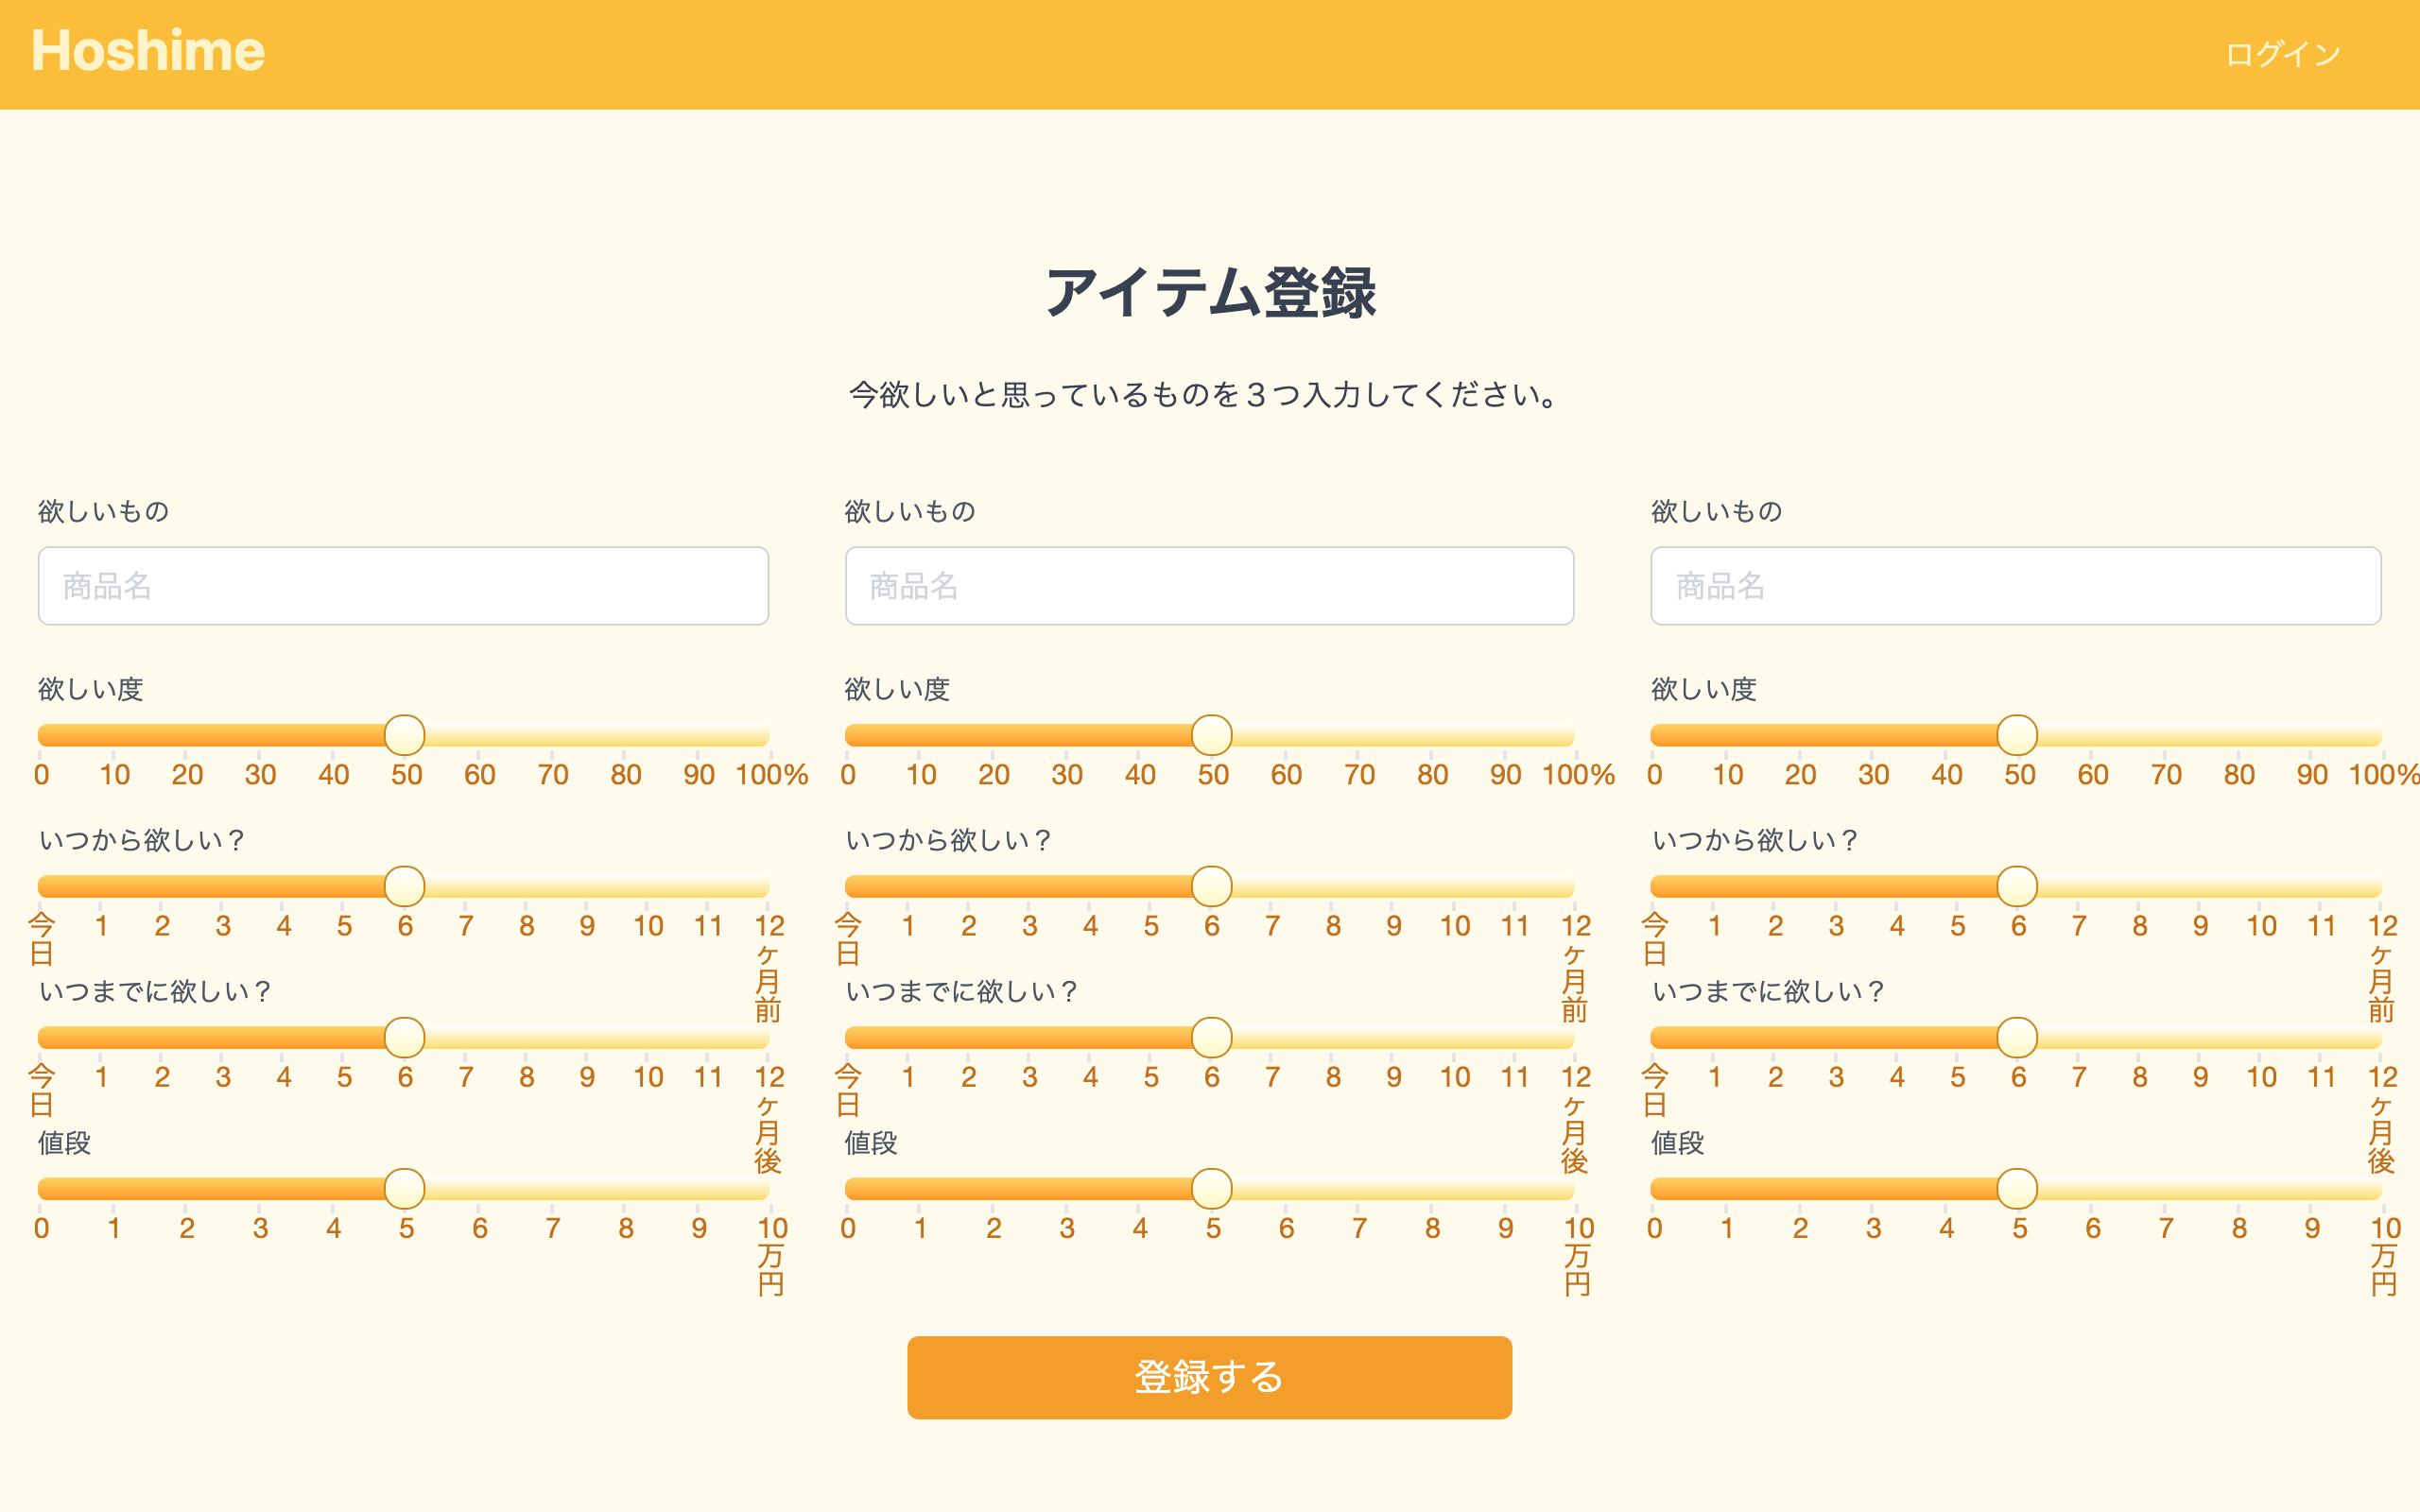
Task: Click the first いつから欲しい slider handle
Action: (x=404, y=886)
